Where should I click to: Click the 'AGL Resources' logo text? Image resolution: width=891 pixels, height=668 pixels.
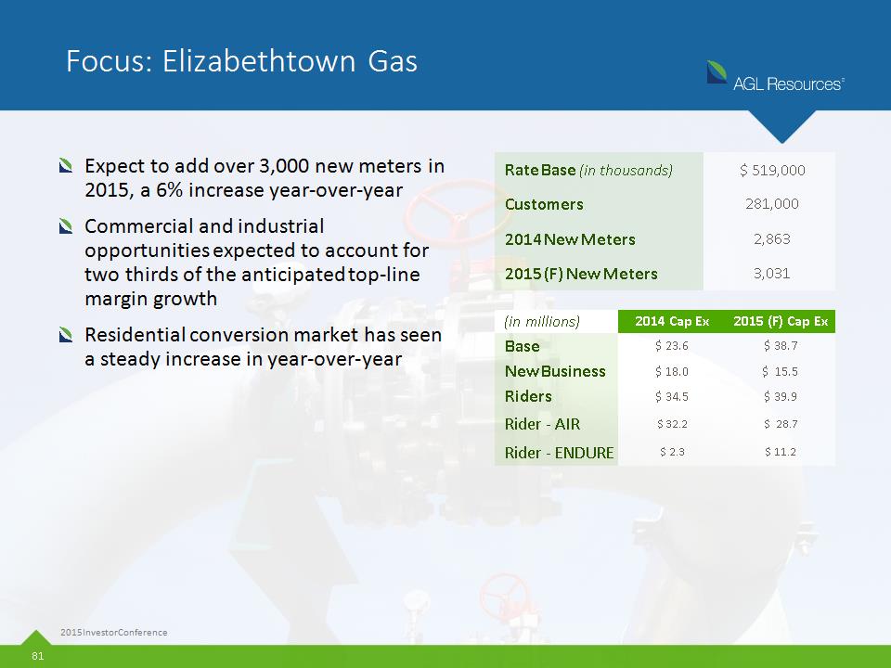(x=788, y=83)
